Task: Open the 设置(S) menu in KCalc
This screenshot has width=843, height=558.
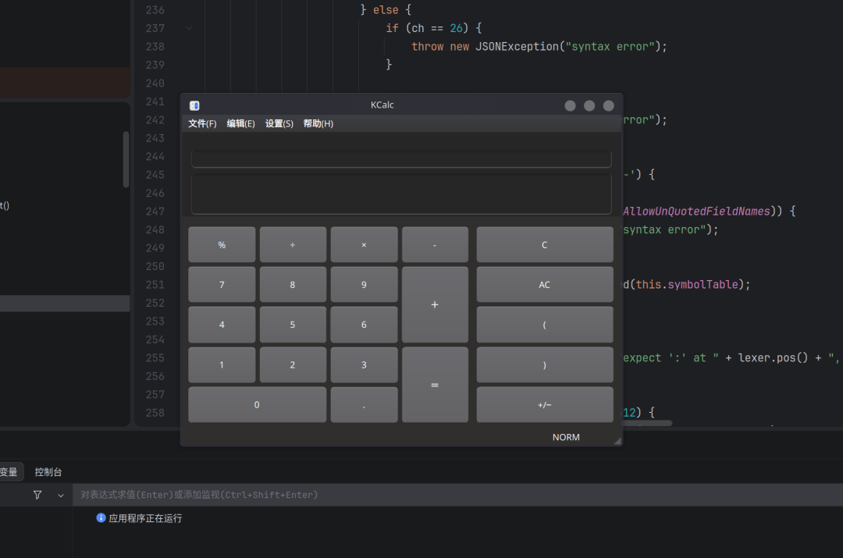Action: (x=279, y=123)
